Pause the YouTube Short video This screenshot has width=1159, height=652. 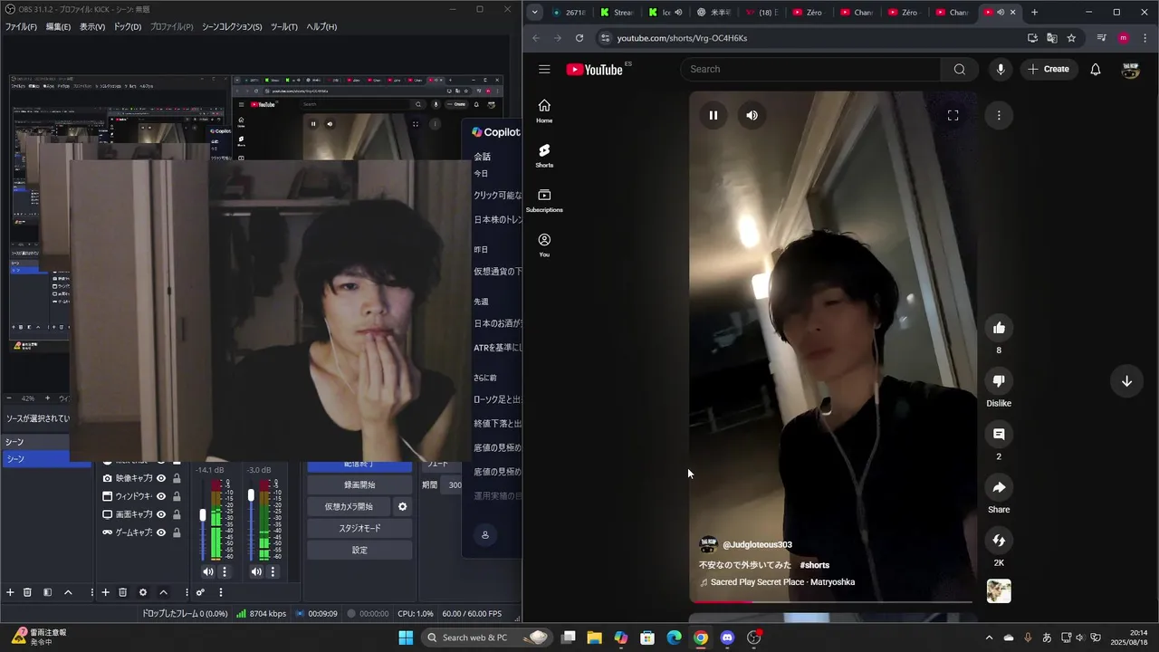(x=714, y=115)
